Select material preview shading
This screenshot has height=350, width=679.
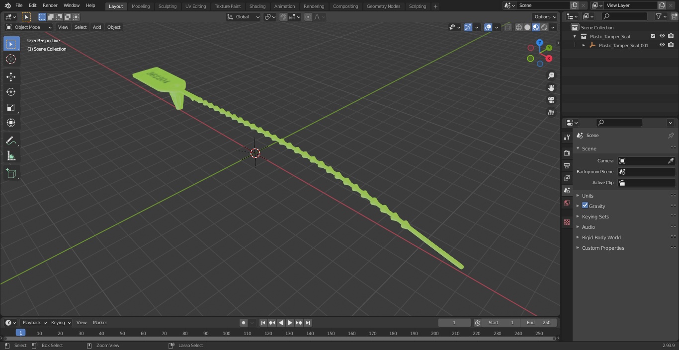tap(536, 27)
